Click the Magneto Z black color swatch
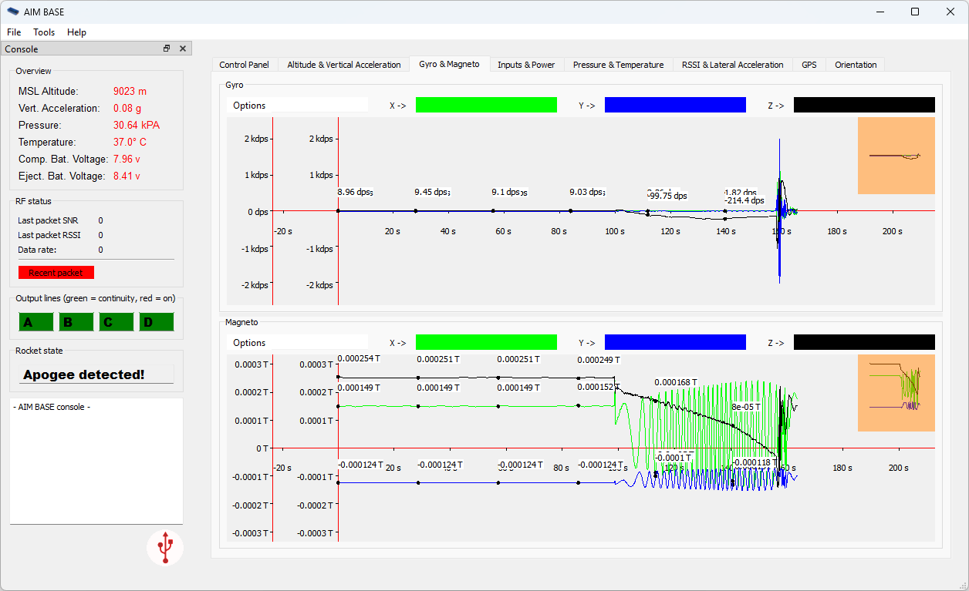This screenshot has height=591, width=969. coord(864,342)
